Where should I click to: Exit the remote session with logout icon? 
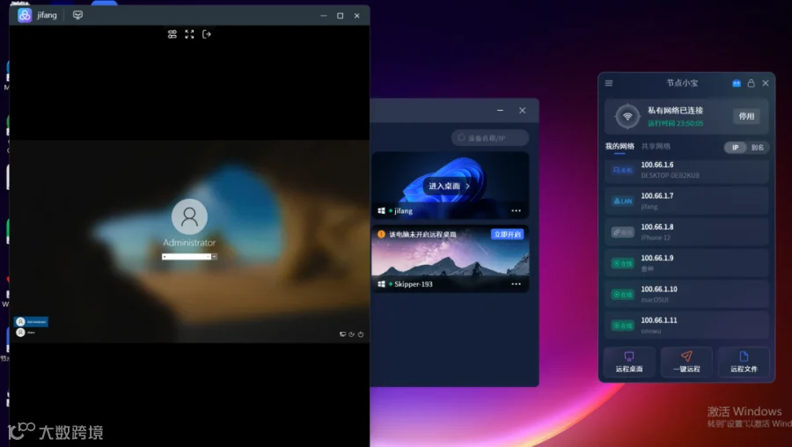[207, 34]
